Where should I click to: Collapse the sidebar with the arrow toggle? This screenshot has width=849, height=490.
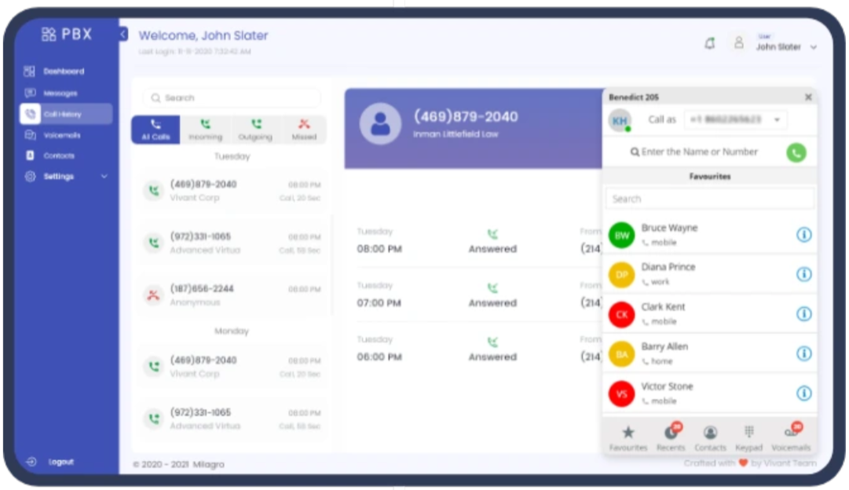coord(123,34)
